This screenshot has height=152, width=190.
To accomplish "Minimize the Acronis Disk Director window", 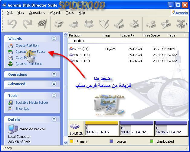I will pyautogui.click(x=171, y=5).
